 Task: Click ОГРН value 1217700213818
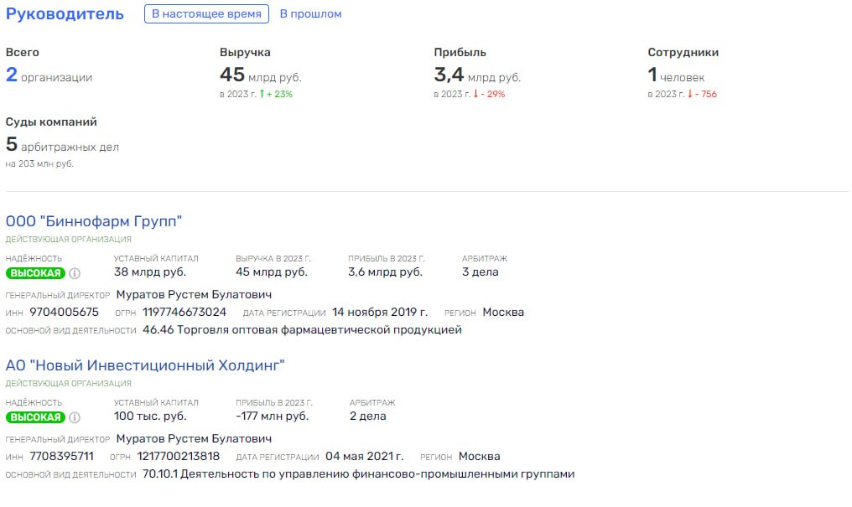179,457
